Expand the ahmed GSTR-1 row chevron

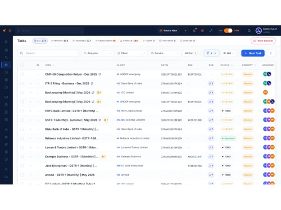coord(30,175)
